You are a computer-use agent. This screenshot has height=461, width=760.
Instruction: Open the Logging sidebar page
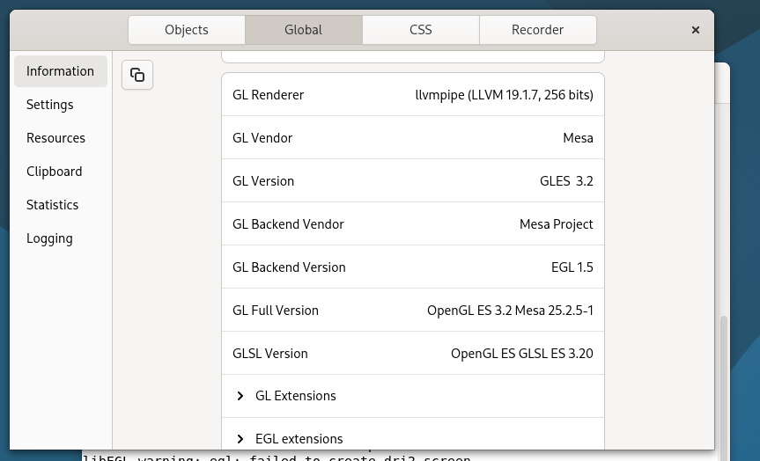coord(49,238)
